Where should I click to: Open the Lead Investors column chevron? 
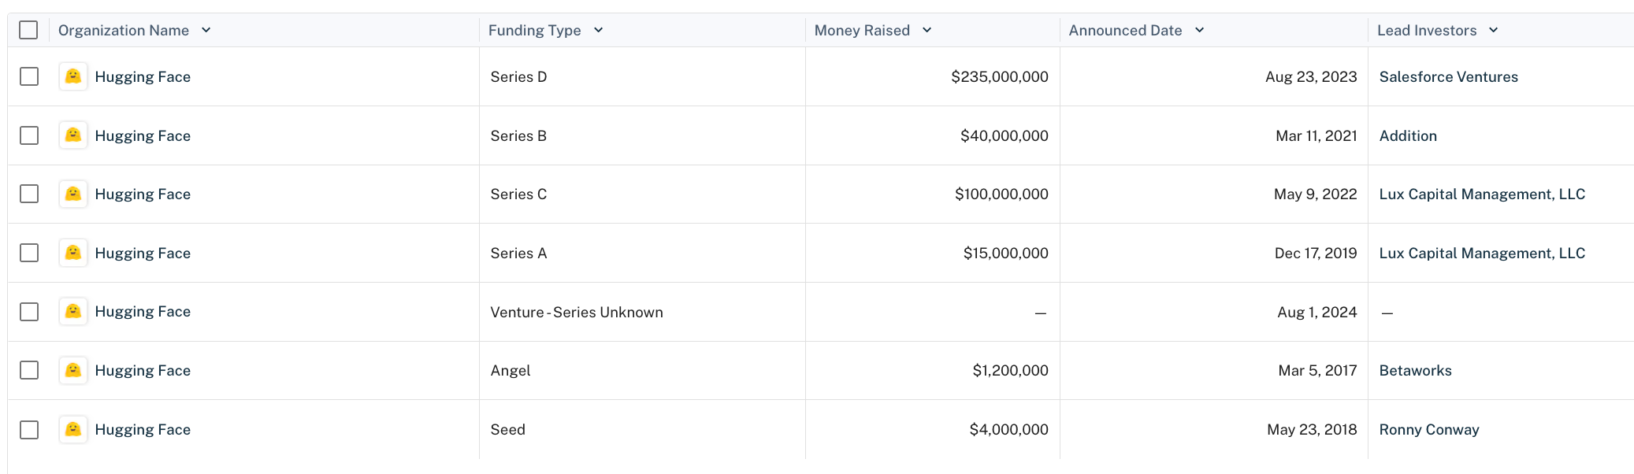coord(1494,30)
